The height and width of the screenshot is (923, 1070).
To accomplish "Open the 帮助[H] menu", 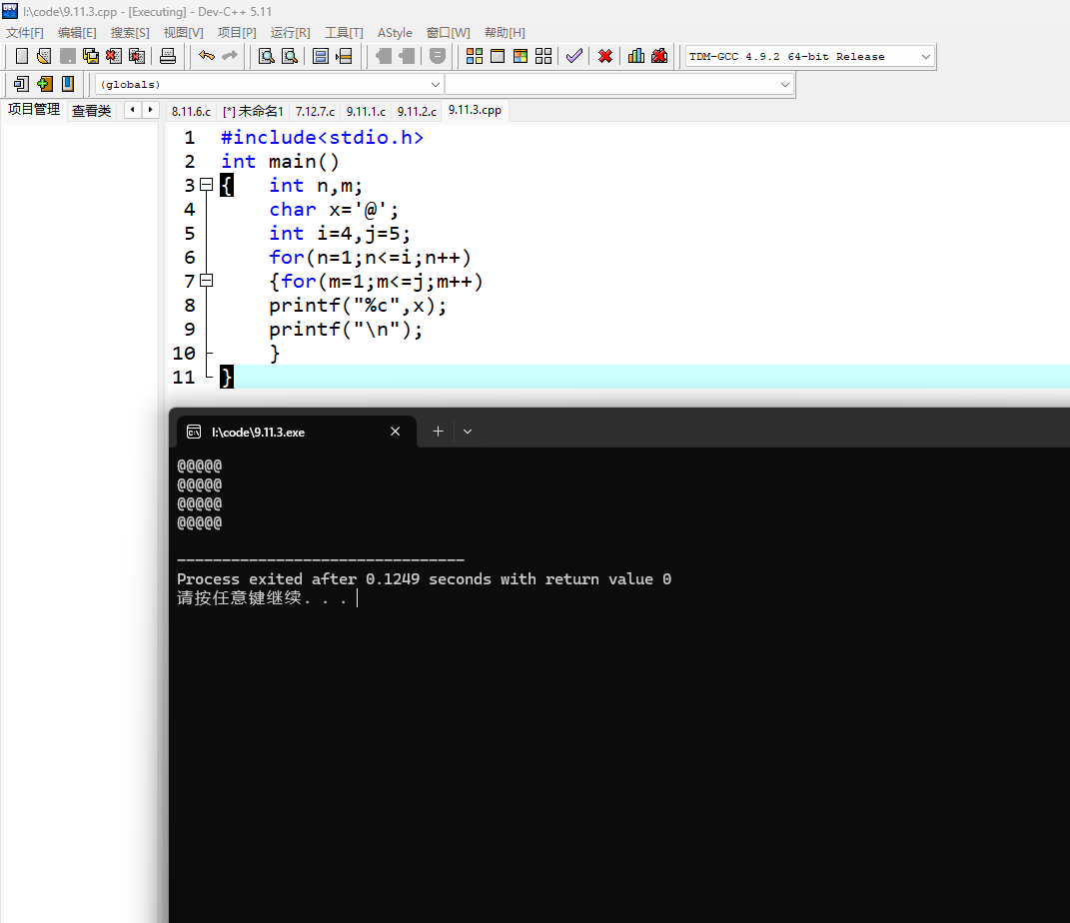I will click(x=505, y=33).
